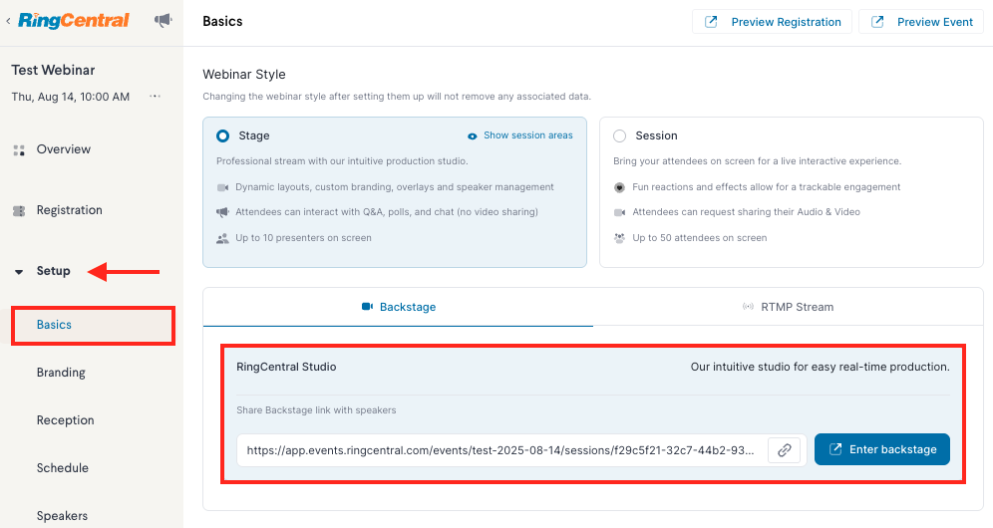Click the copy link icon next to backstage URL
993x528 pixels.
click(x=784, y=450)
